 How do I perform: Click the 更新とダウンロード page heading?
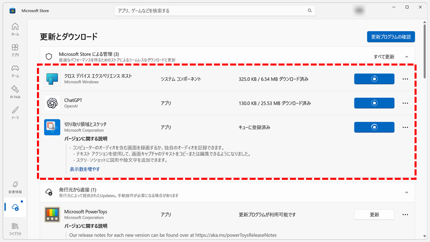68,37
